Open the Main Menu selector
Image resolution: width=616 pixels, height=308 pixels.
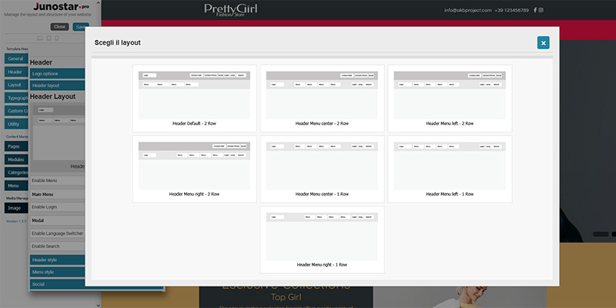[x=57, y=194]
